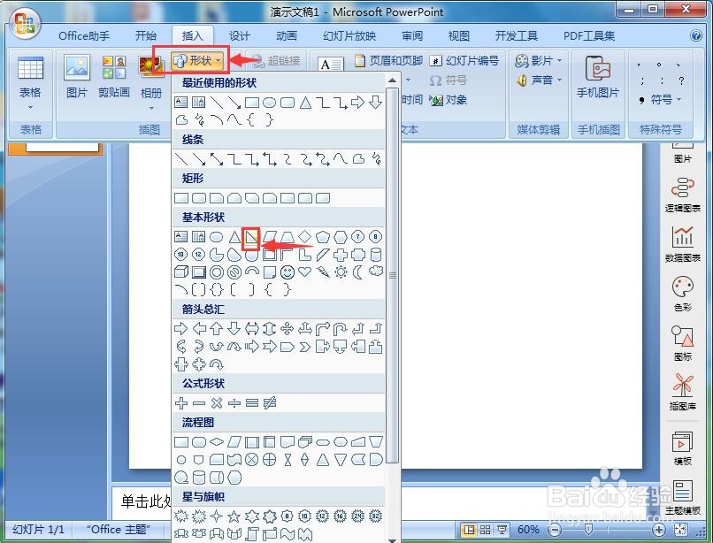Select the cube shape

click(x=181, y=272)
